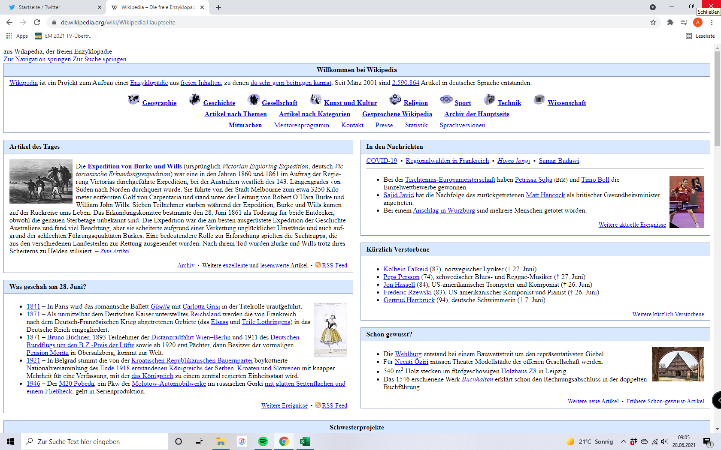The image size is (721, 450).
Task: Click the Geographie globe icon
Action: point(134,99)
